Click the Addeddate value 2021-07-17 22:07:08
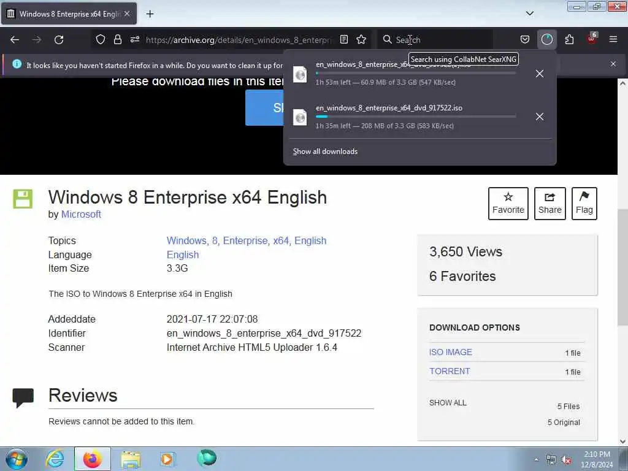The width and height of the screenshot is (628, 471). [x=212, y=319]
